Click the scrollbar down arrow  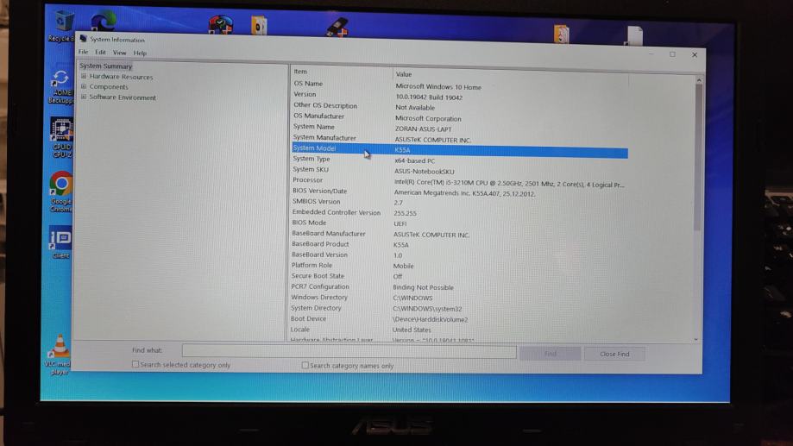tap(696, 339)
